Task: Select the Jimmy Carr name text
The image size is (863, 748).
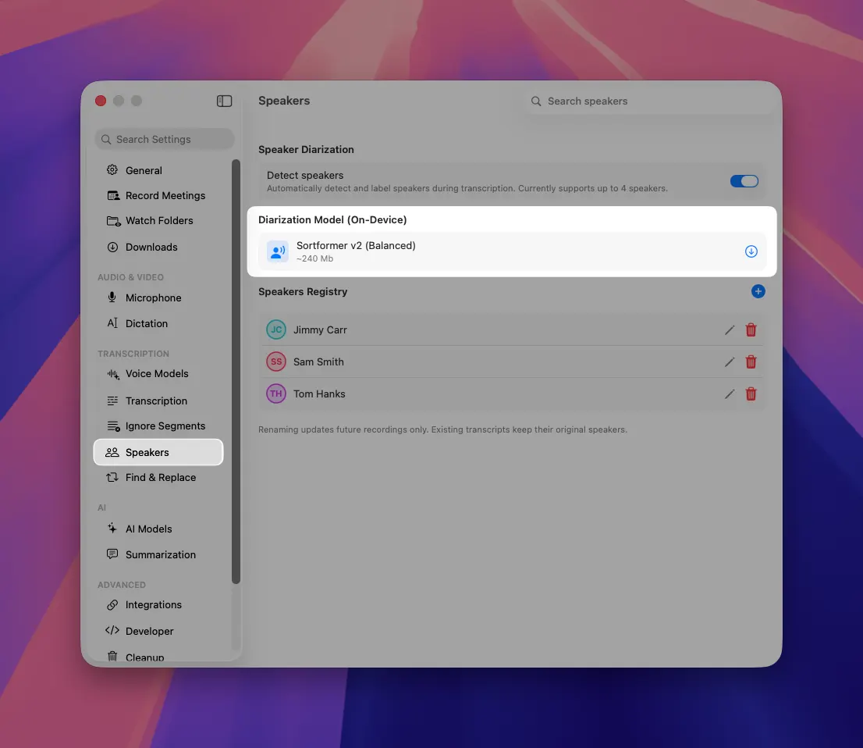Action: point(320,330)
